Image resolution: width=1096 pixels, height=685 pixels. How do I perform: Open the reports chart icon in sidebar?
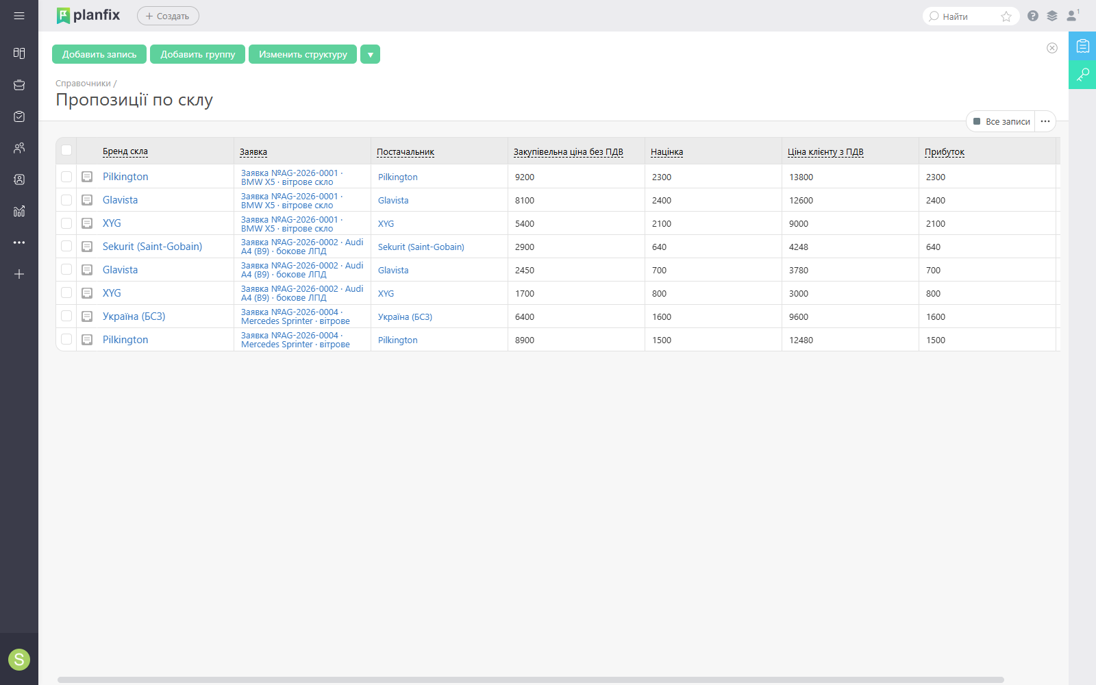(x=19, y=211)
